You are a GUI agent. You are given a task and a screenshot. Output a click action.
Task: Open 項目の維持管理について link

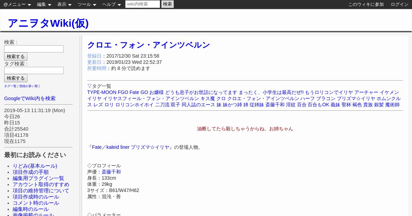[x=41, y=191]
